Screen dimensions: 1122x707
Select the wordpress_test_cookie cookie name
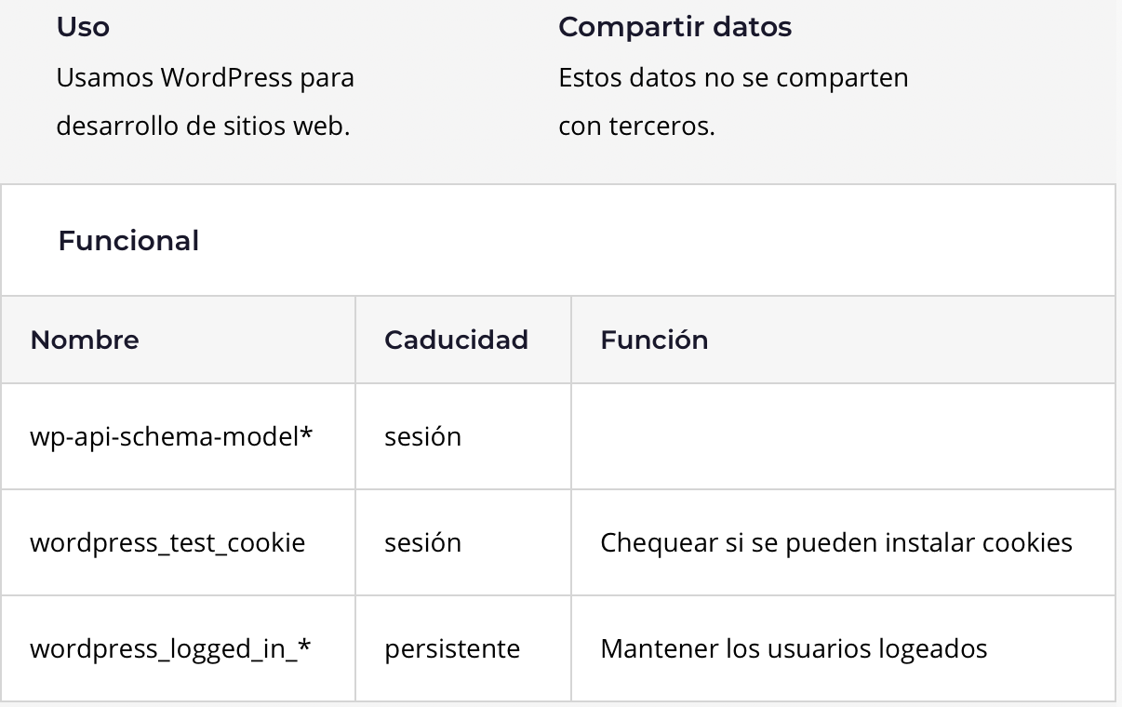tap(167, 542)
